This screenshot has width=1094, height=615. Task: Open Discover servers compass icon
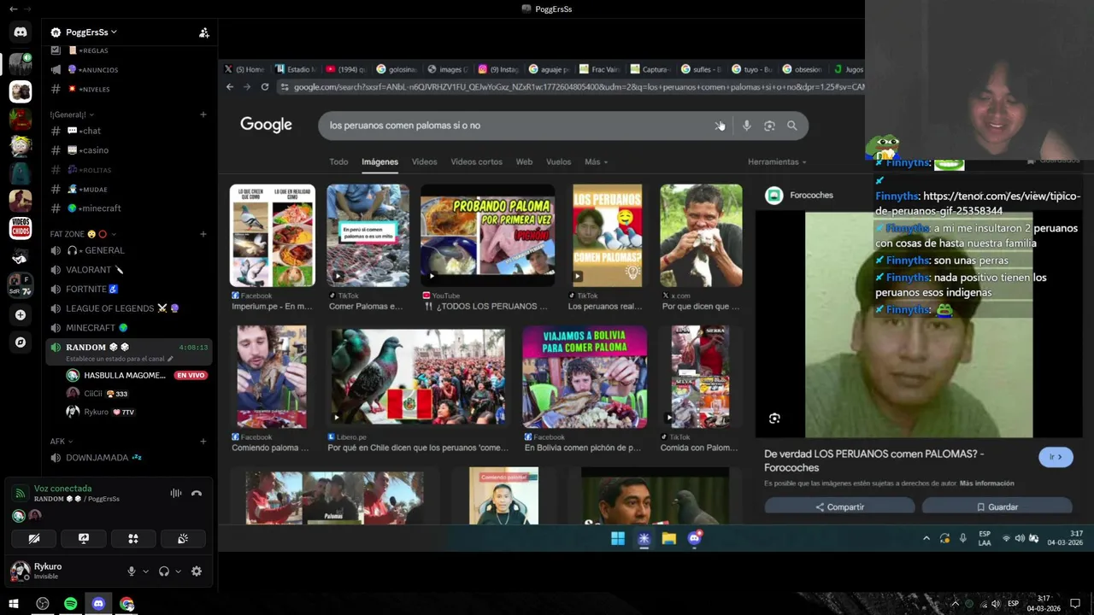tap(21, 343)
